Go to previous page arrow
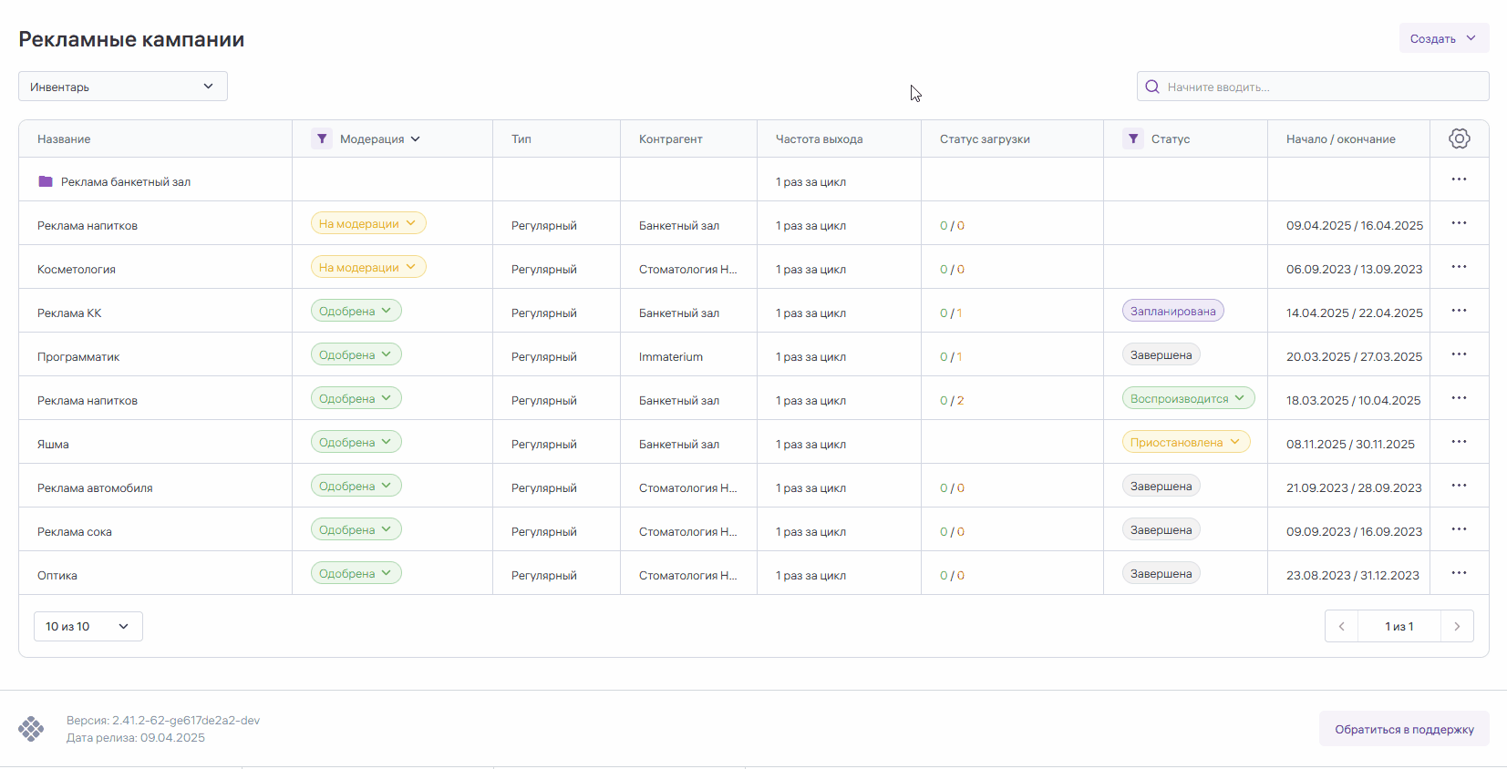Image resolution: width=1507 pixels, height=769 pixels. (1341, 626)
